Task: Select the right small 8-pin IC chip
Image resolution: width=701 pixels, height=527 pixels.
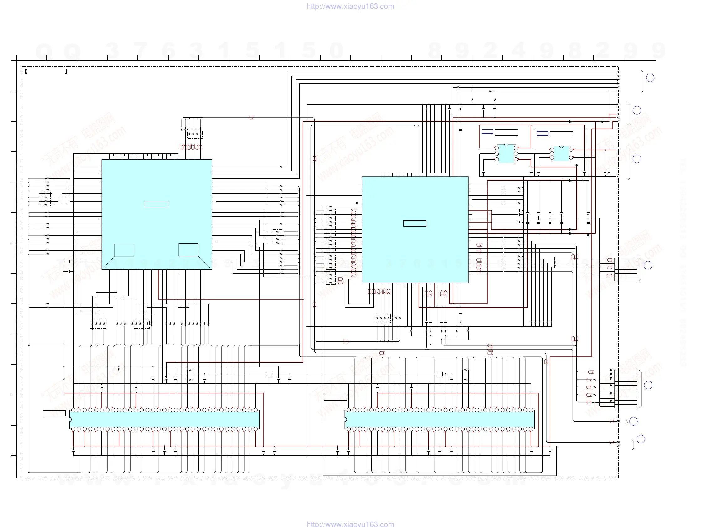Action: click(561, 154)
